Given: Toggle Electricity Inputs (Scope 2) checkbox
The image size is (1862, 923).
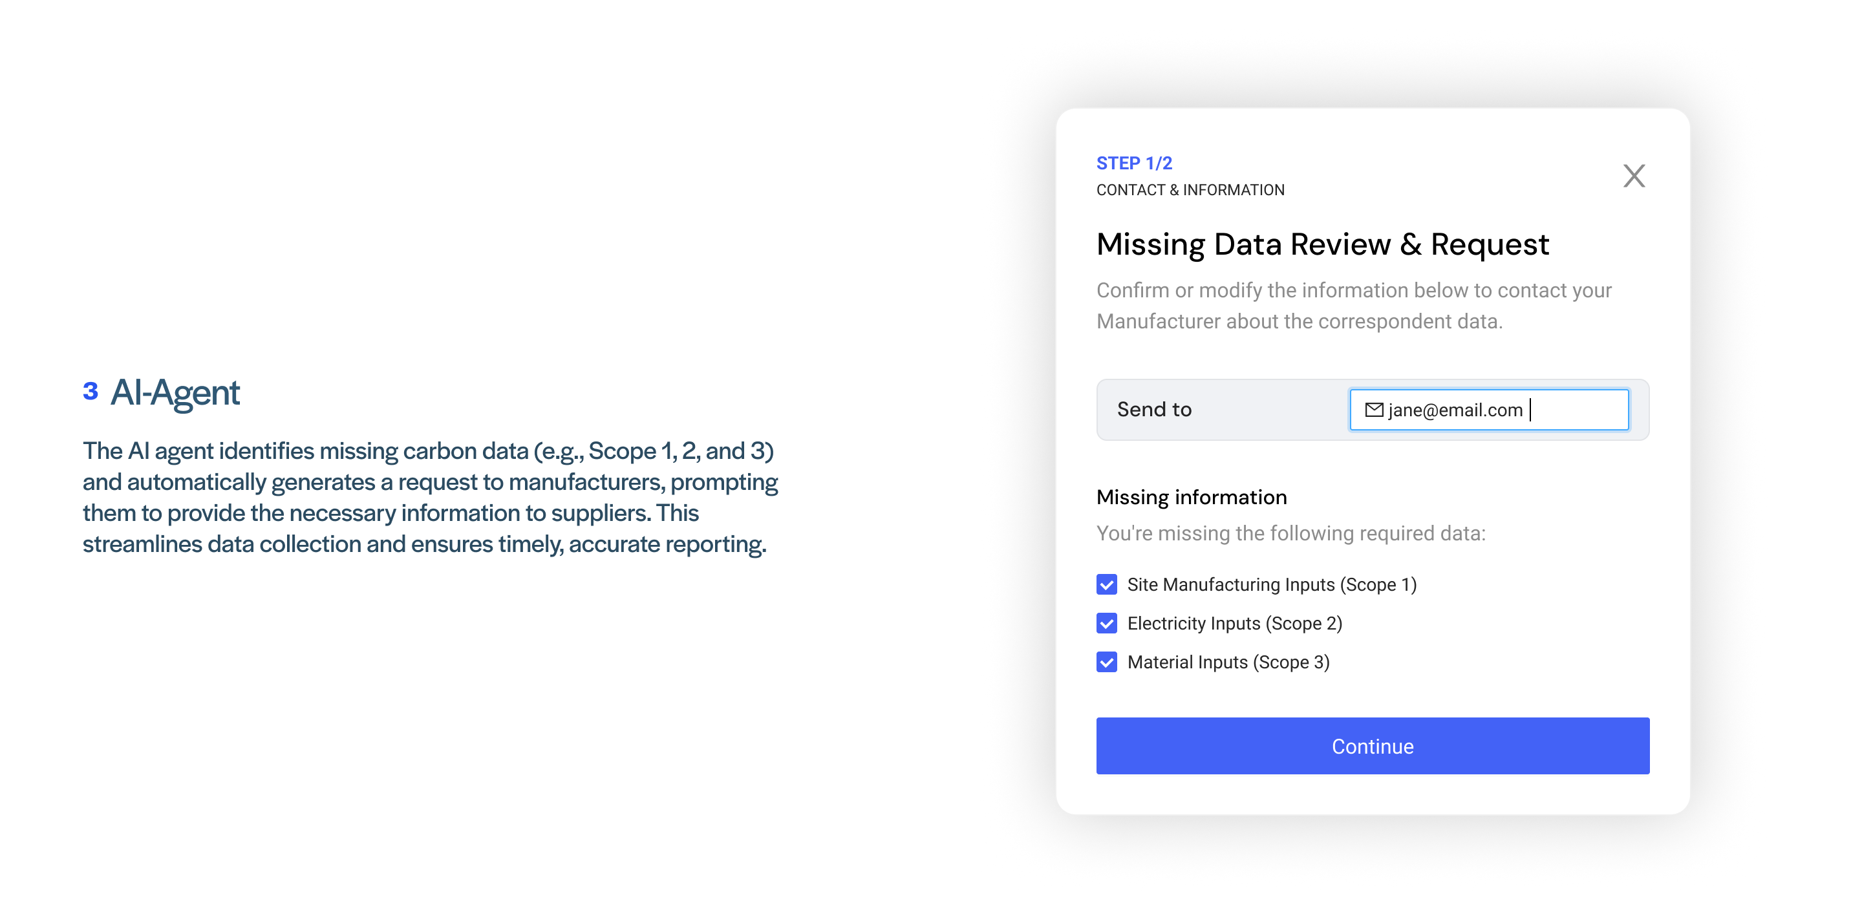Looking at the screenshot, I should click(1107, 623).
